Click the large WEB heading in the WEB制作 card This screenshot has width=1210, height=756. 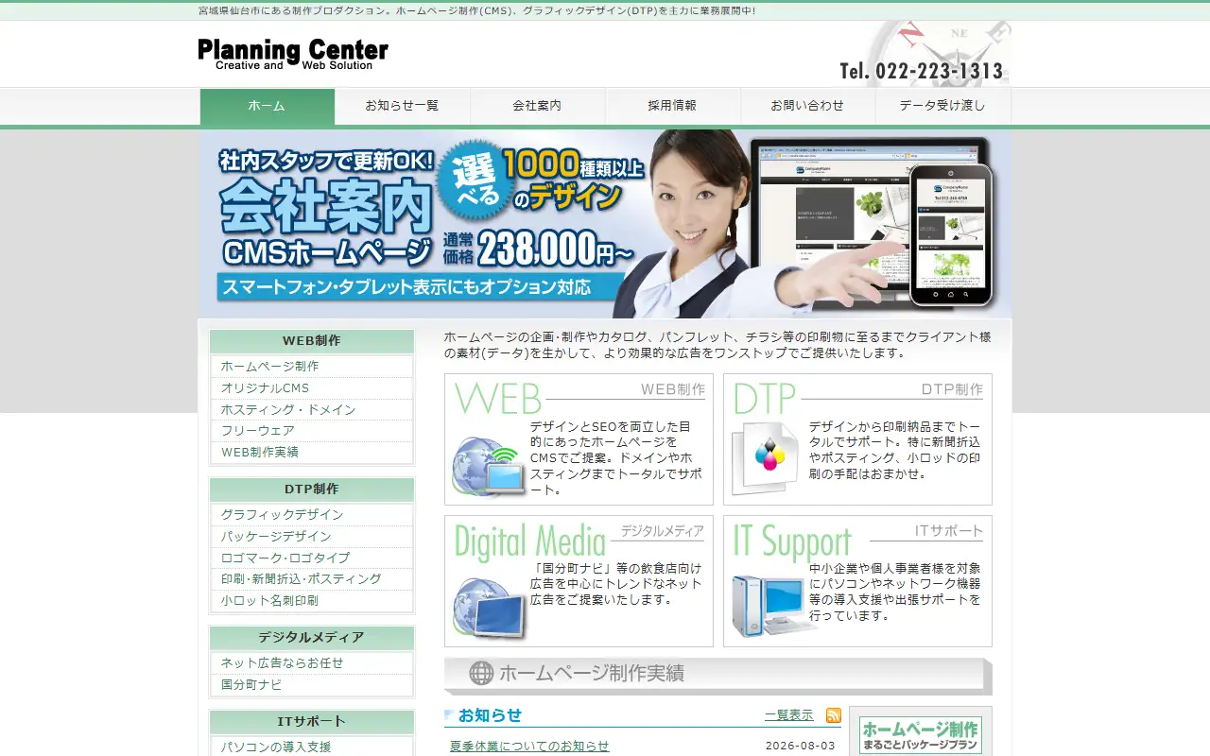click(498, 399)
